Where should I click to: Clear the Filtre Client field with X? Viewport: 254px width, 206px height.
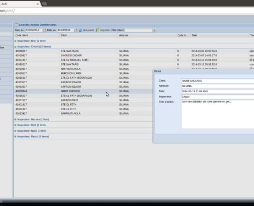pyautogui.click(x=154, y=30)
